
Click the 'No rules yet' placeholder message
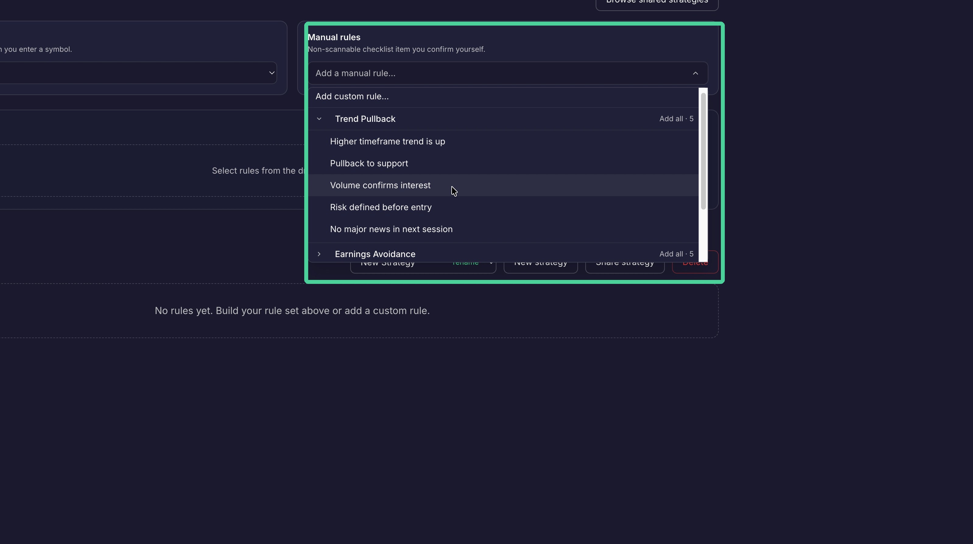tap(292, 311)
